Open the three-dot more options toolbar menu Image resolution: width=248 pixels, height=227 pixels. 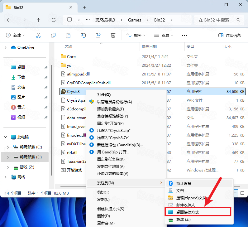pyautogui.click(x=184, y=35)
